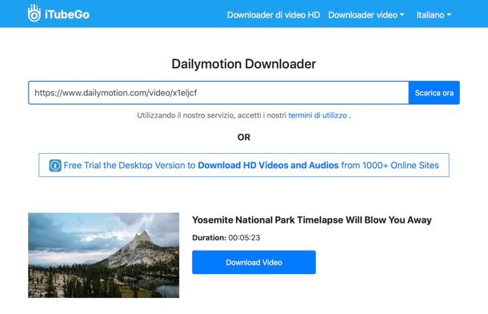Click 'from 1000+ Online Sites' banner text
The width and height of the screenshot is (488, 314).
[390, 165]
